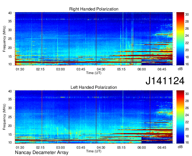
Task: Click the top plot's 'Time (UT)' axis label
Action: tap(94, 73)
